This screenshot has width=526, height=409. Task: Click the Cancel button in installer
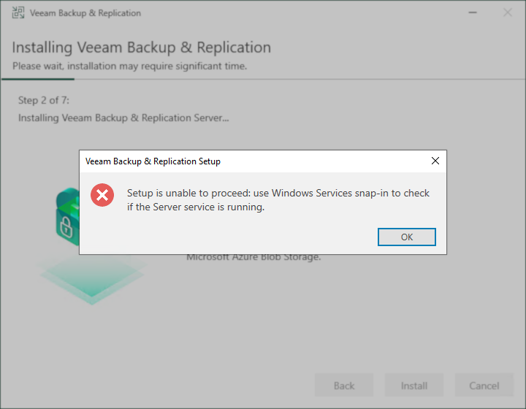[x=484, y=385]
